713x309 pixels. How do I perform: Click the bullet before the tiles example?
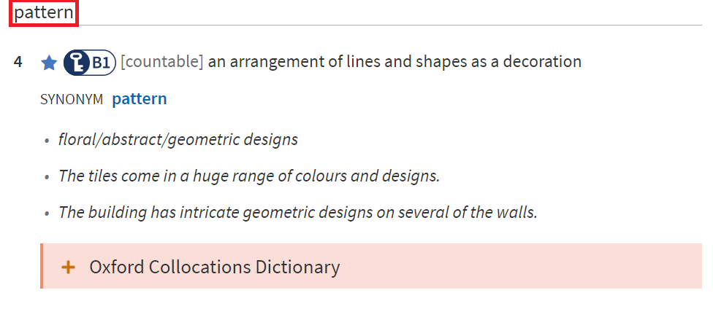(x=47, y=177)
